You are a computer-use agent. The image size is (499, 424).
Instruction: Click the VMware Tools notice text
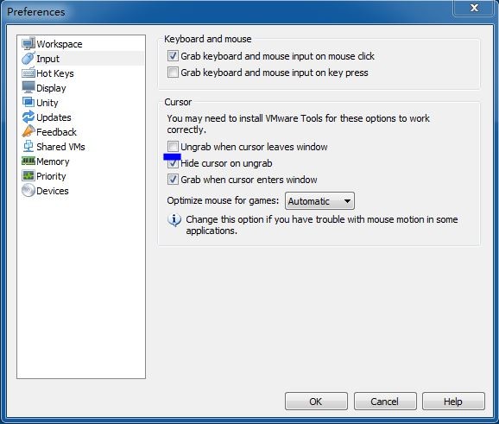(x=298, y=123)
